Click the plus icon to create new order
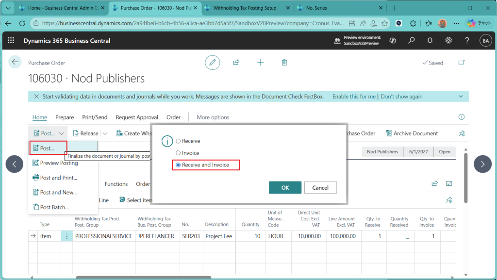Screen dimensions: 497x280 coord(261,63)
